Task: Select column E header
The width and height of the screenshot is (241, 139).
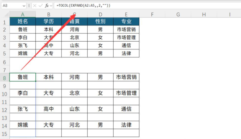Action: click(x=126, y=14)
